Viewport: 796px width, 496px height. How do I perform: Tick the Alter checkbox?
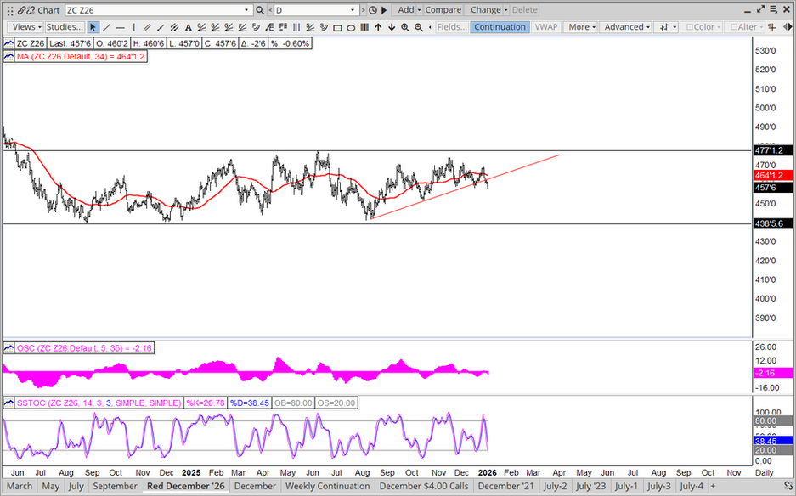pos(733,27)
